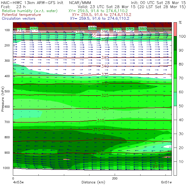Click the '385' potential temperature contour label
This screenshot has height=187, width=187.
(92, 28)
